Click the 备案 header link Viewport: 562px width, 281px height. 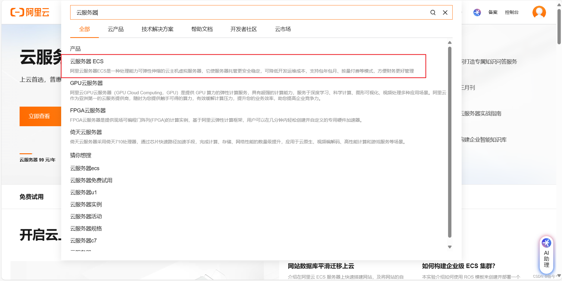pyautogui.click(x=493, y=12)
